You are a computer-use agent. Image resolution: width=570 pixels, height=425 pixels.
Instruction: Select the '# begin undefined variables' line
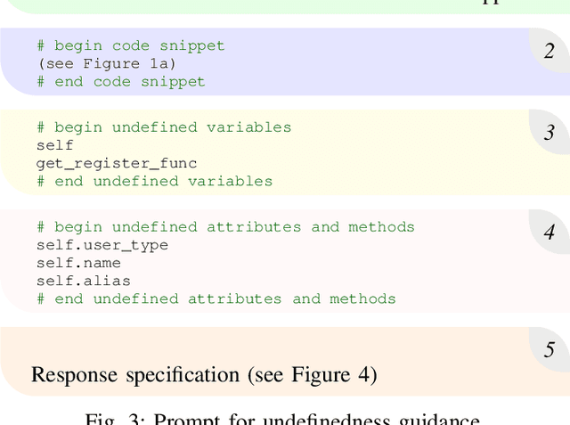[x=164, y=127]
